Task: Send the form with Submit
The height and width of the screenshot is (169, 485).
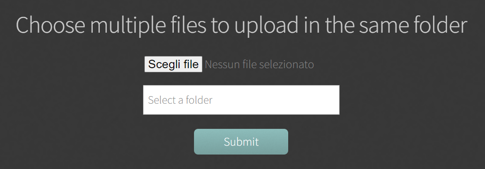Action: (x=241, y=141)
